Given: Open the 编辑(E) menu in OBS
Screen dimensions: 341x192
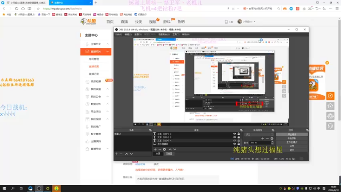Looking at the screenshot, I should (x=128, y=35).
